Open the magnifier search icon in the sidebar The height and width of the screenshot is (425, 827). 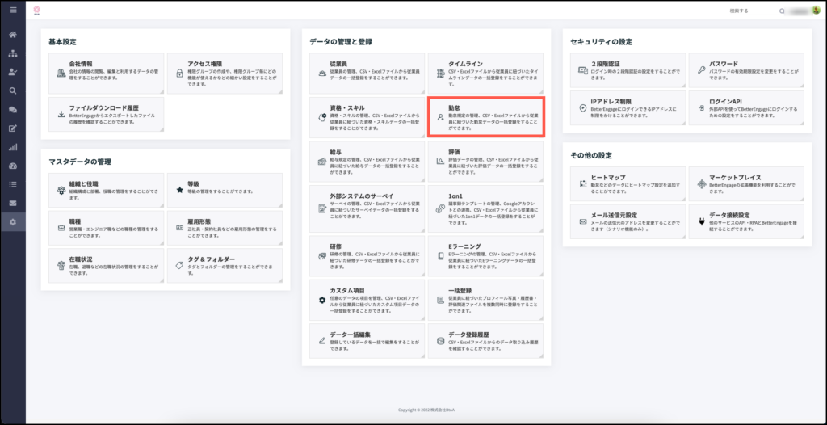(x=13, y=90)
